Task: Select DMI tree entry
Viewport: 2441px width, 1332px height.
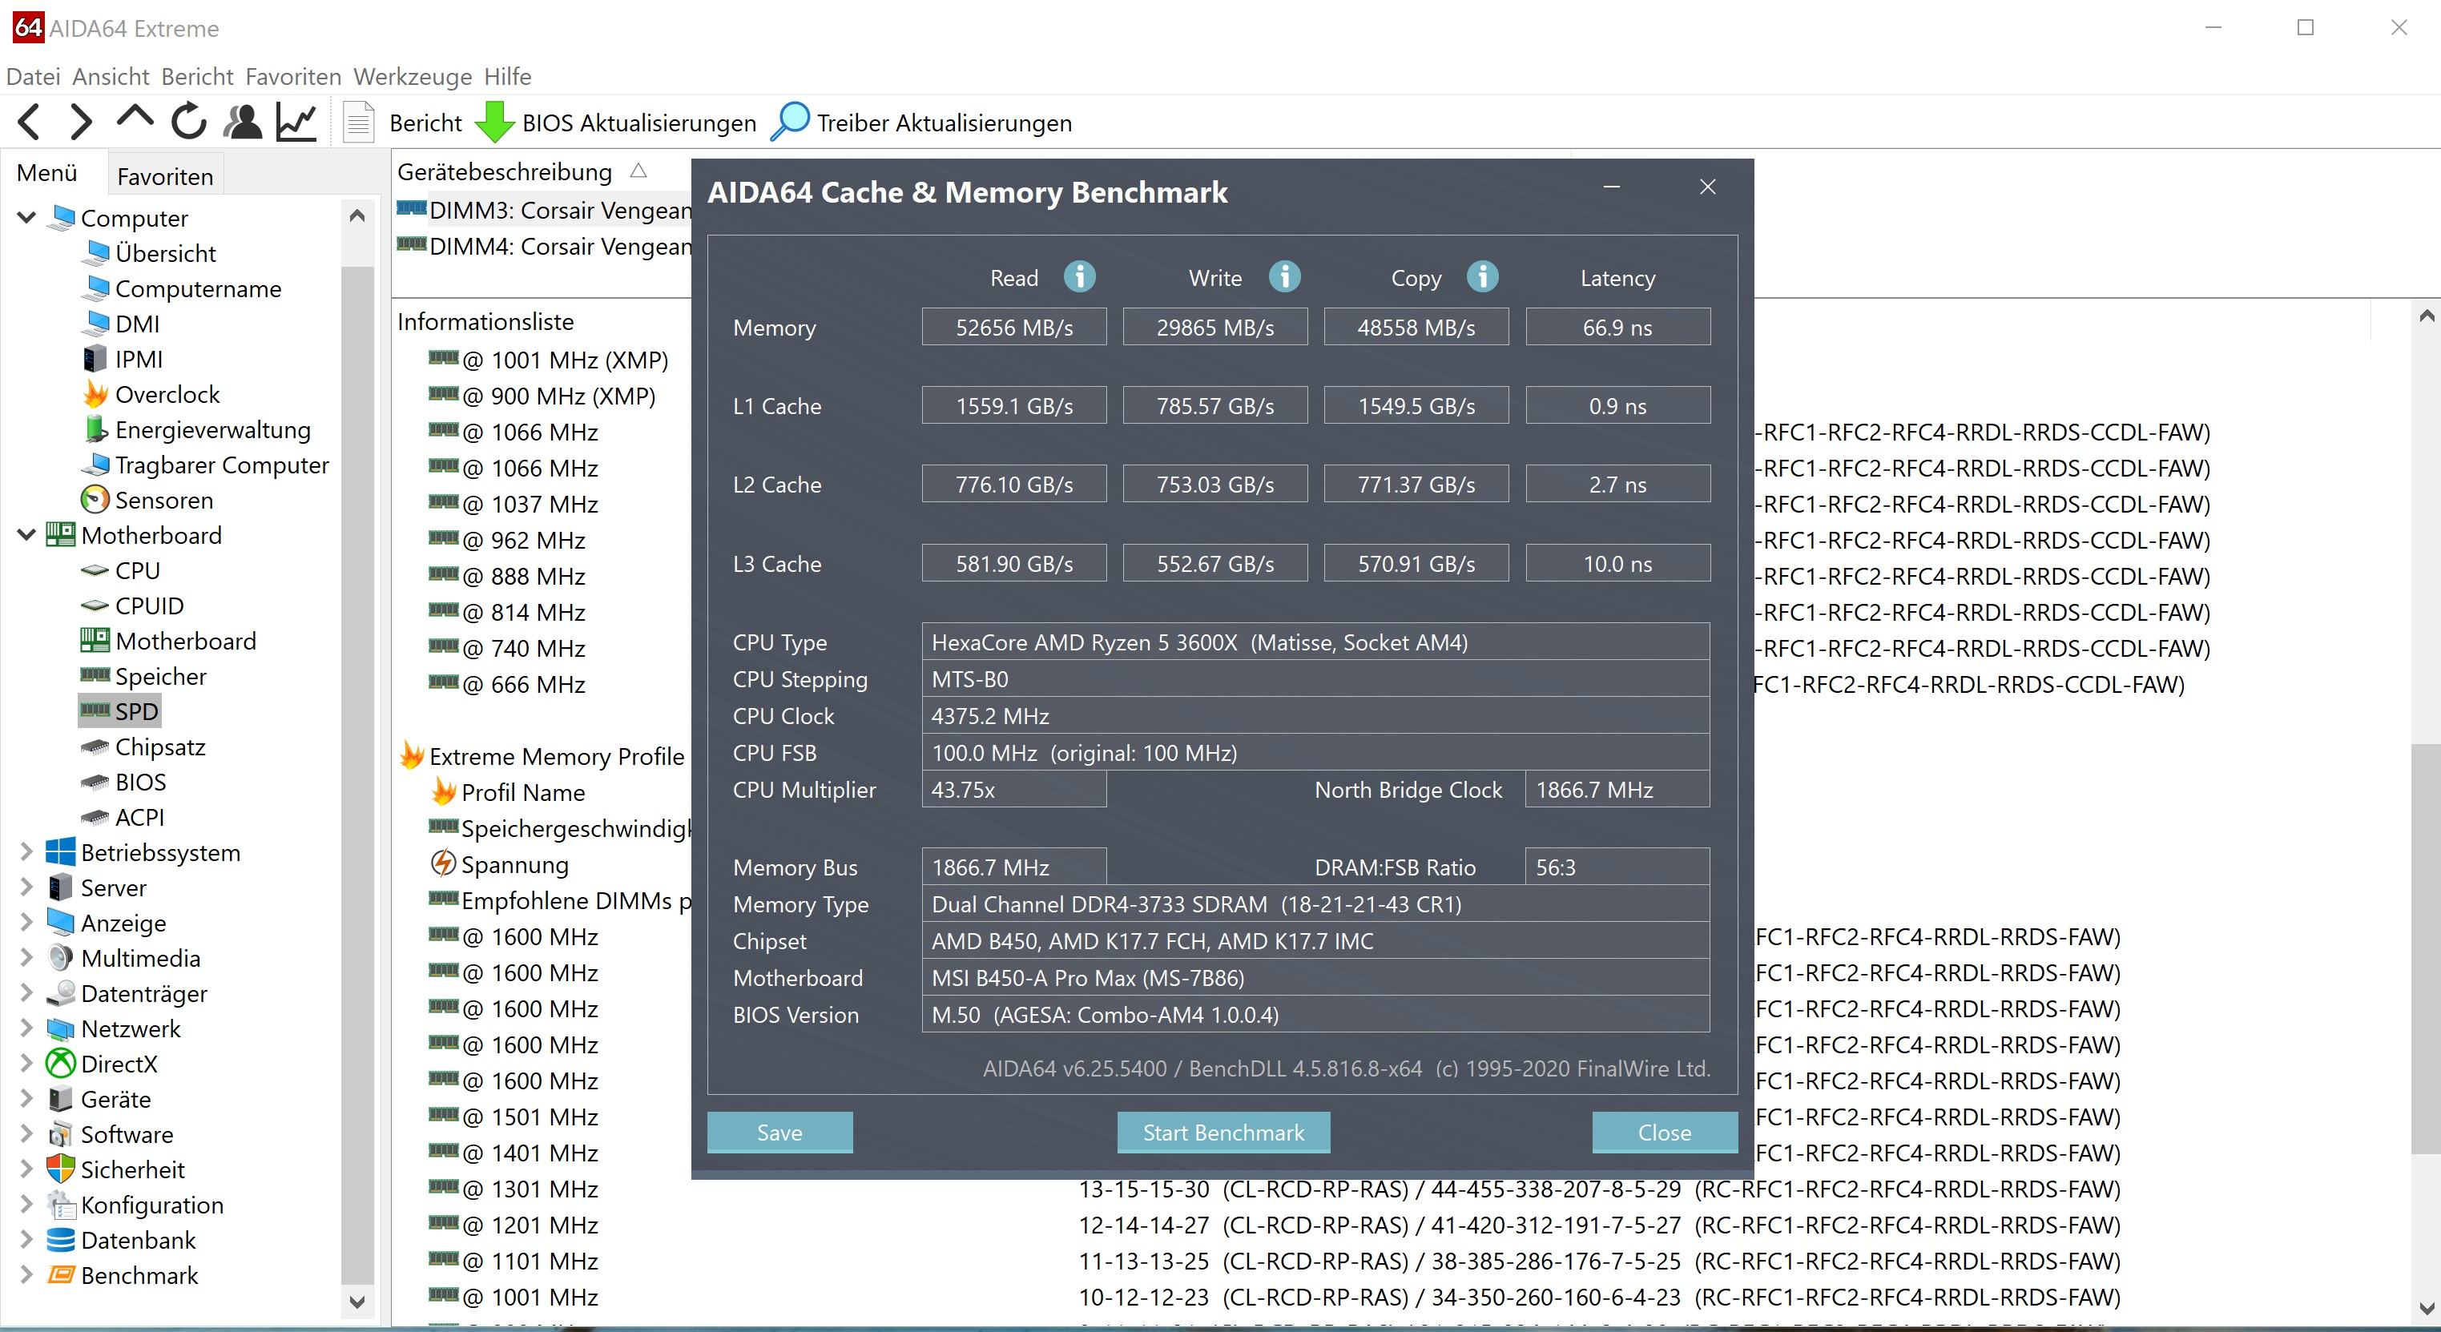Action: pos(120,324)
